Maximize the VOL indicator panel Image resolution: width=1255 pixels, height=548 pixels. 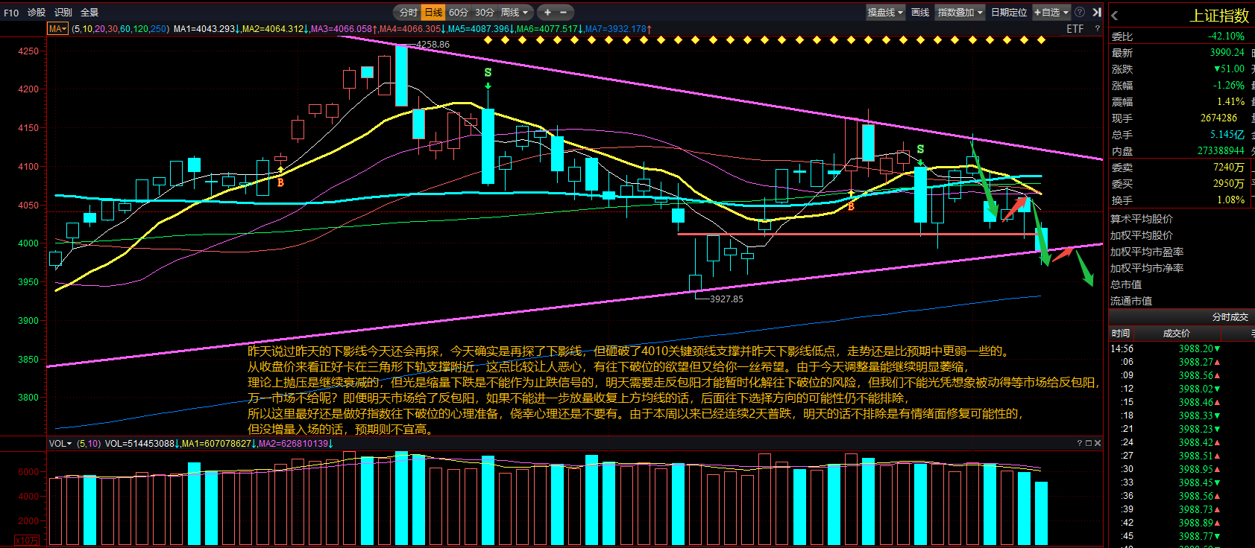click(x=1088, y=443)
